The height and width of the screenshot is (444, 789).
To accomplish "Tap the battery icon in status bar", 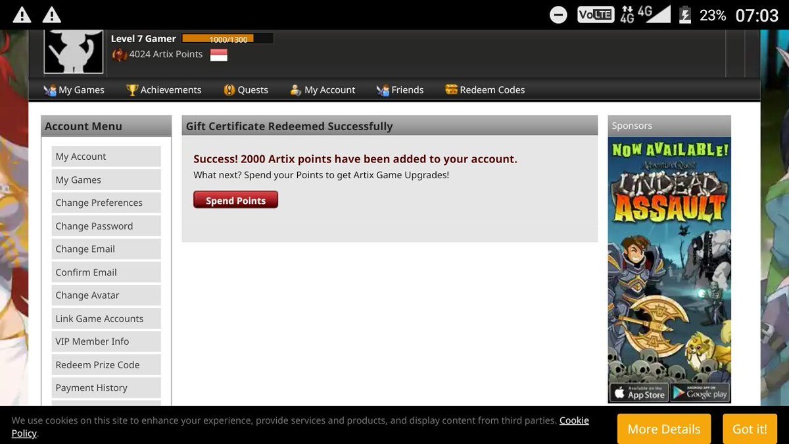I will click(x=684, y=14).
